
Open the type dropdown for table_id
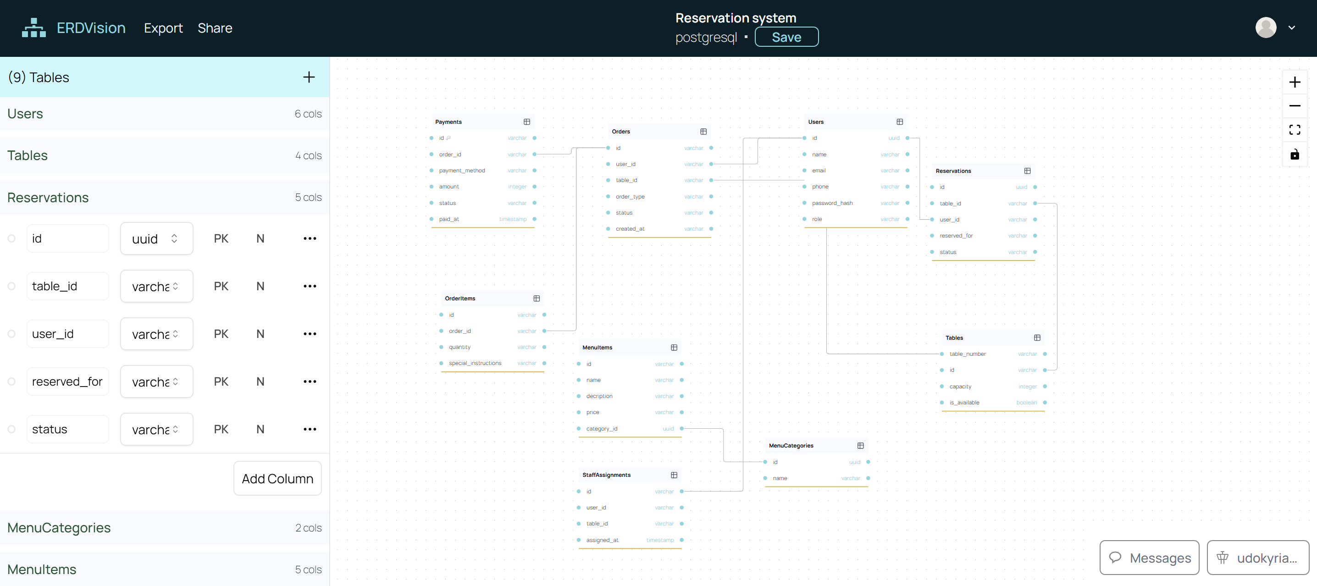[x=156, y=286]
